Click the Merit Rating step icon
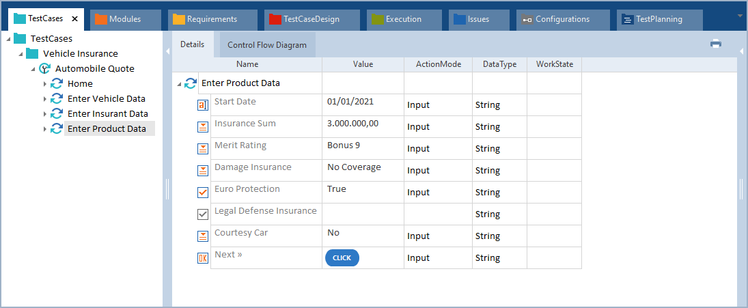The height and width of the screenshot is (308, 748). [203, 149]
